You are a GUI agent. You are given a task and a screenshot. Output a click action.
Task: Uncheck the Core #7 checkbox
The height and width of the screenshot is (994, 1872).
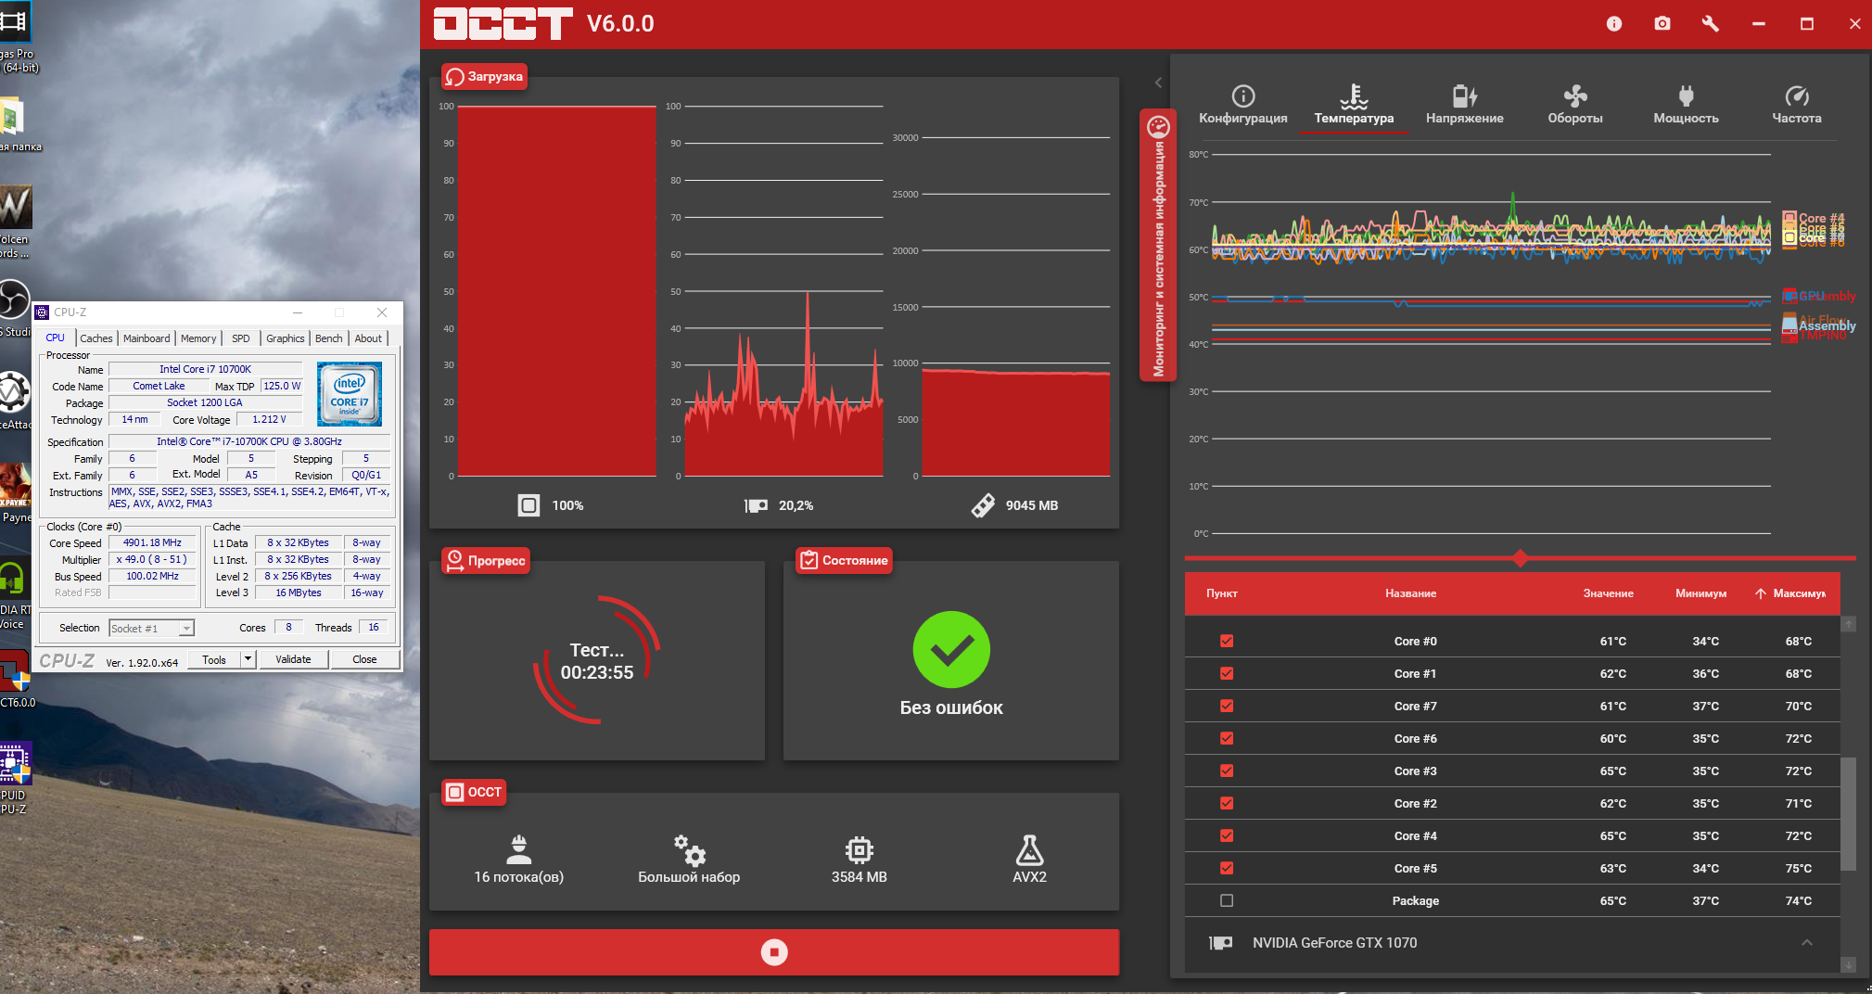coord(1227,706)
